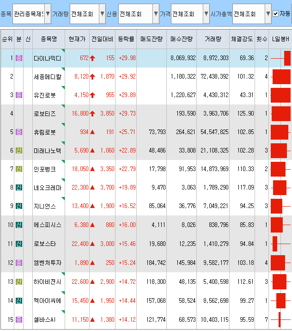Click the candlestick chart for 다이나믹디
The height and width of the screenshot is (331, 292).
coord(280,58)
